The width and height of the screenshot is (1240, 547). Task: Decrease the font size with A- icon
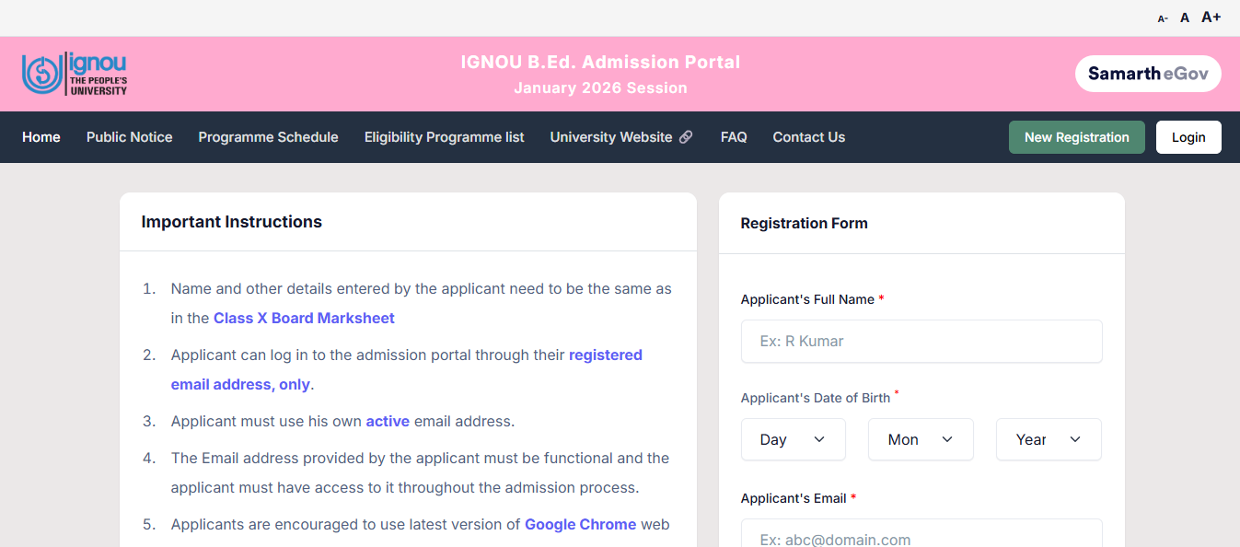(1161, 17)
